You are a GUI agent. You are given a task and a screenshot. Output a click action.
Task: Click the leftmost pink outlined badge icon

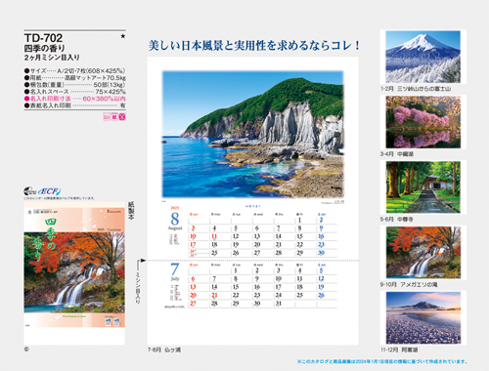tap(107, 117)
